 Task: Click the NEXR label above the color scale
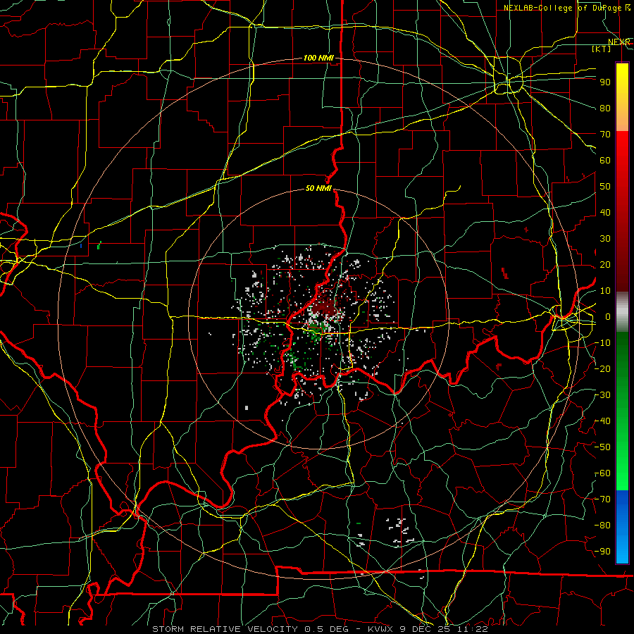click(619, 42)
